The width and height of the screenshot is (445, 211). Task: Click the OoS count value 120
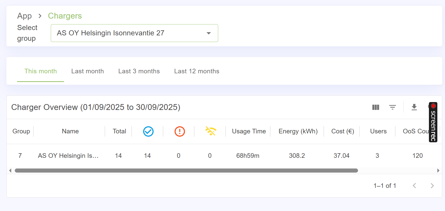[x=418, y=156]
